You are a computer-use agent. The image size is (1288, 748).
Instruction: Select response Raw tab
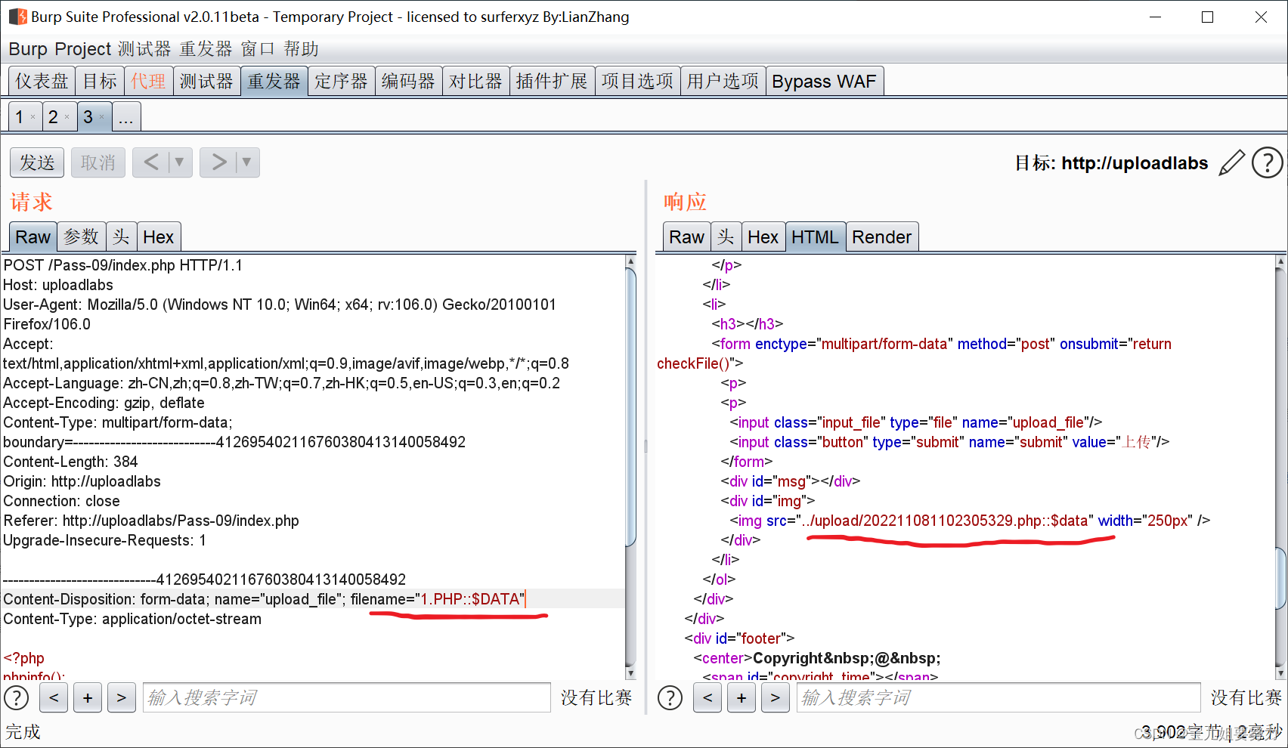tap(687, 237)
